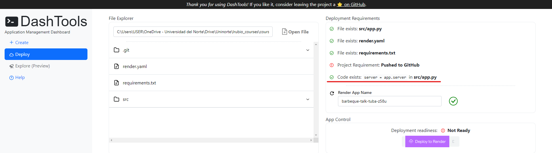Expand the .git folder row
The width and height of the screenshot is (552, 153).
point(211,50)
